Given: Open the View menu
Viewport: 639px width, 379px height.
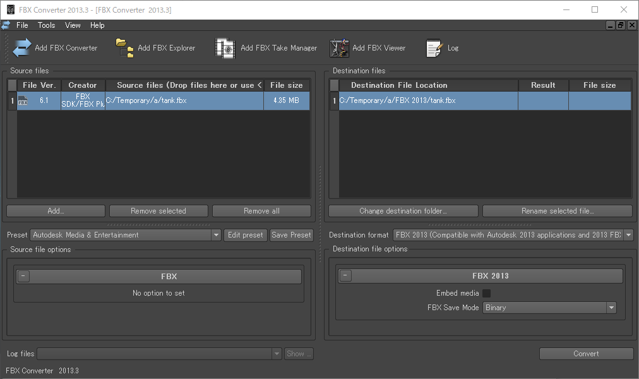Looking at the screenshot, I should 73,25.
